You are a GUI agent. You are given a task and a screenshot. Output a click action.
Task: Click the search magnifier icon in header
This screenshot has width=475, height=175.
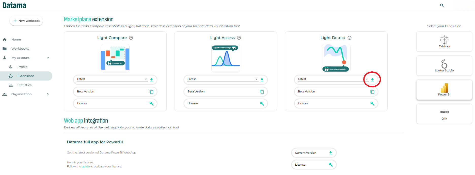pyautogui.click(x=442, y=5)
